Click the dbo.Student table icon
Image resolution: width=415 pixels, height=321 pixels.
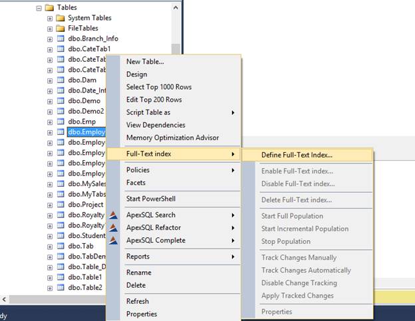(61, 235)
